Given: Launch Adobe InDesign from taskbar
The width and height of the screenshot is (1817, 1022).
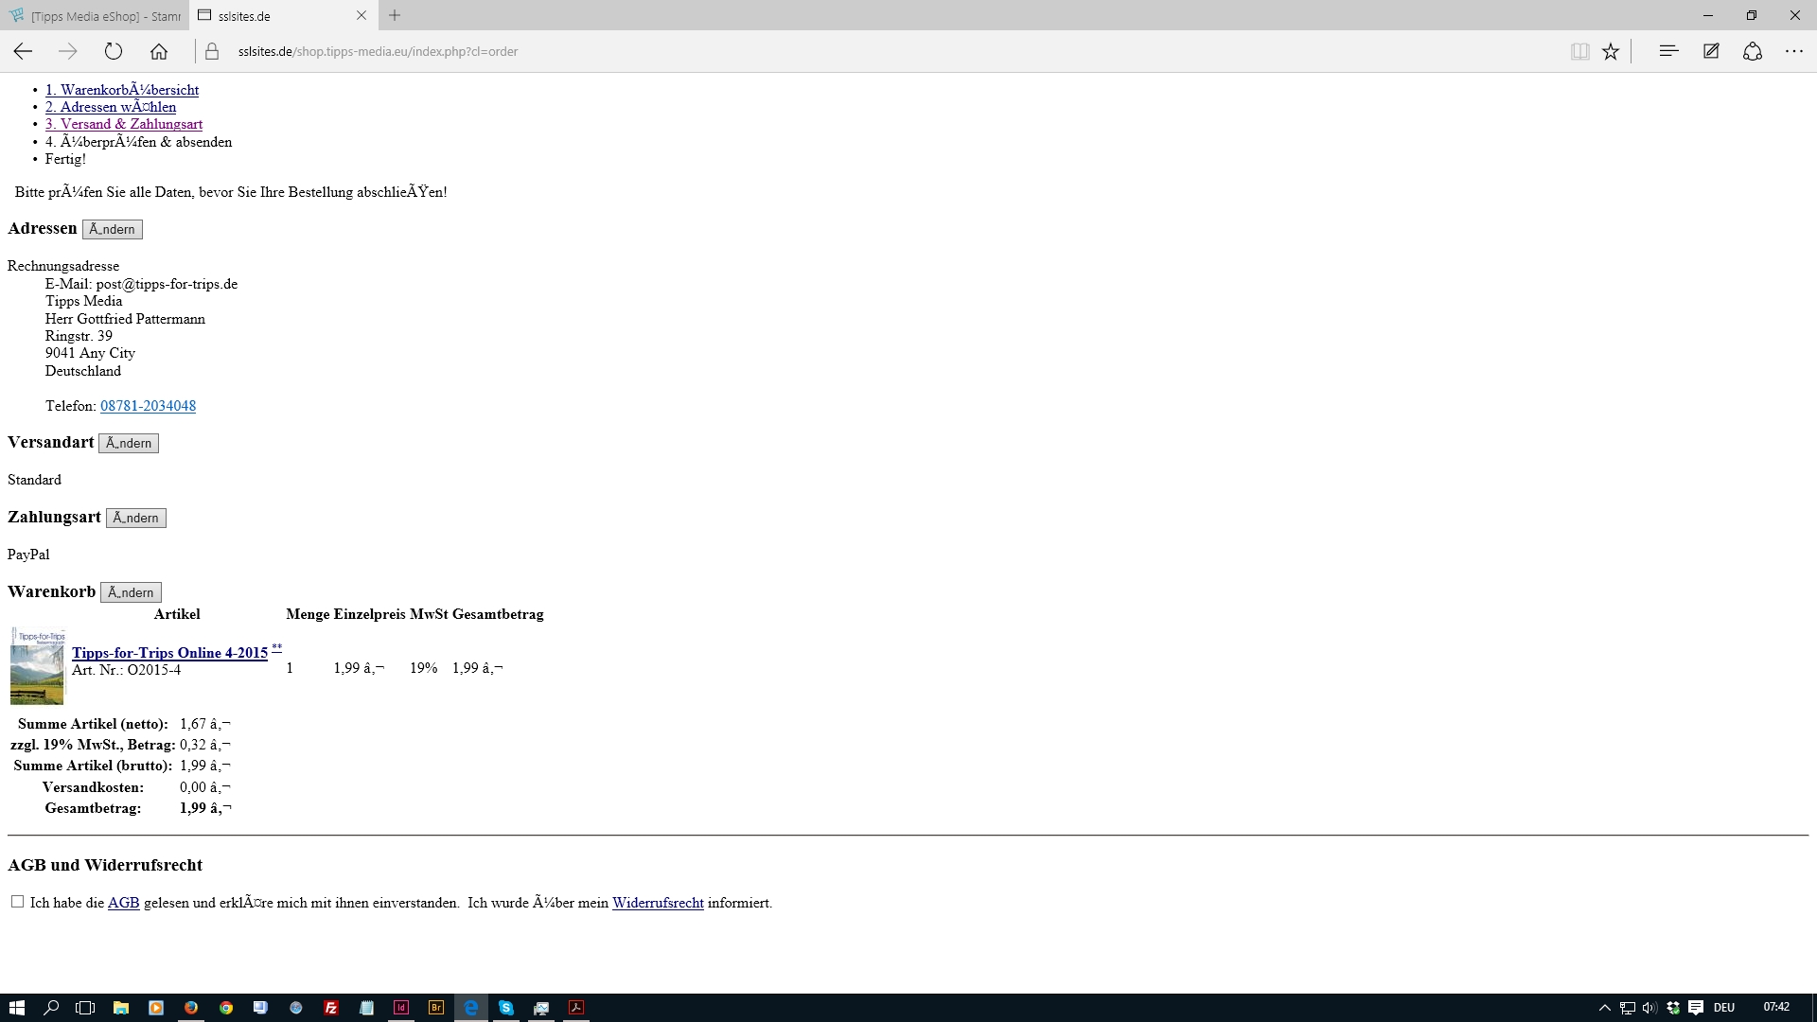Looking at the screenshot, I should pos(401,1008).
